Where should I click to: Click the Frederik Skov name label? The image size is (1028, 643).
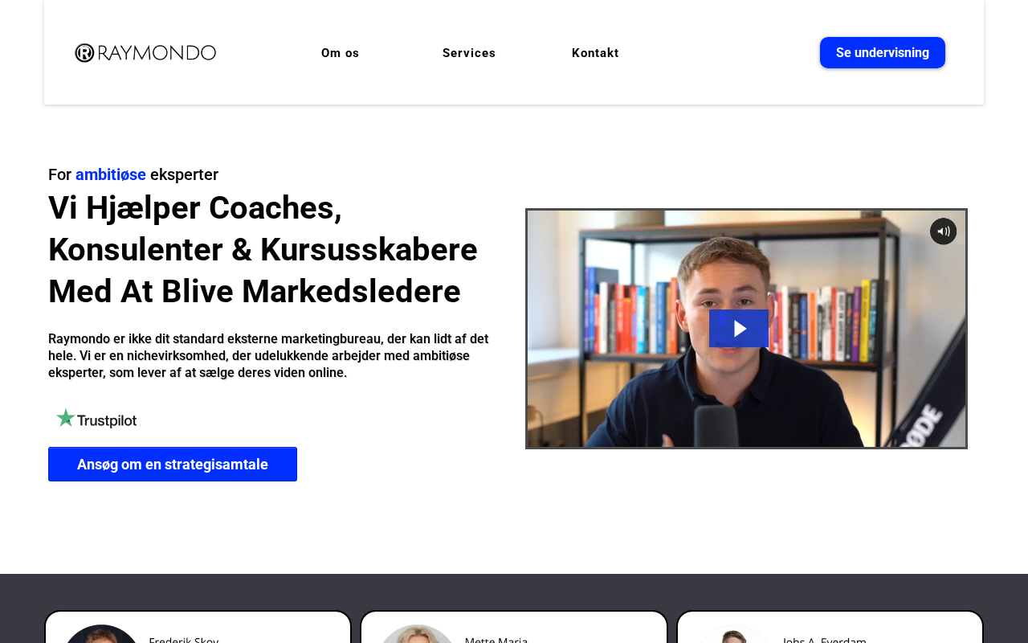(184, 640)
